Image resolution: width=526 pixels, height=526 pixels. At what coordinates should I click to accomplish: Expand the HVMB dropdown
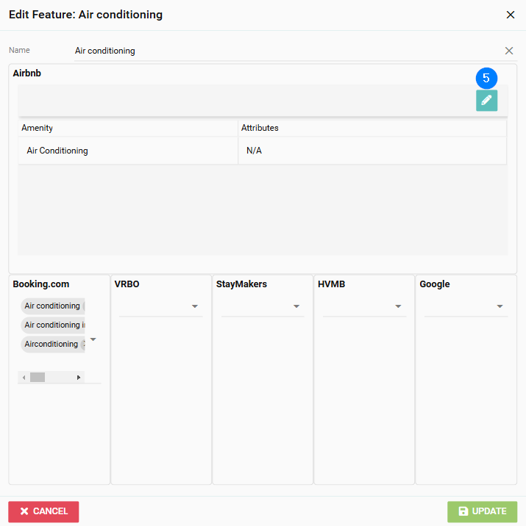point(398,306)
